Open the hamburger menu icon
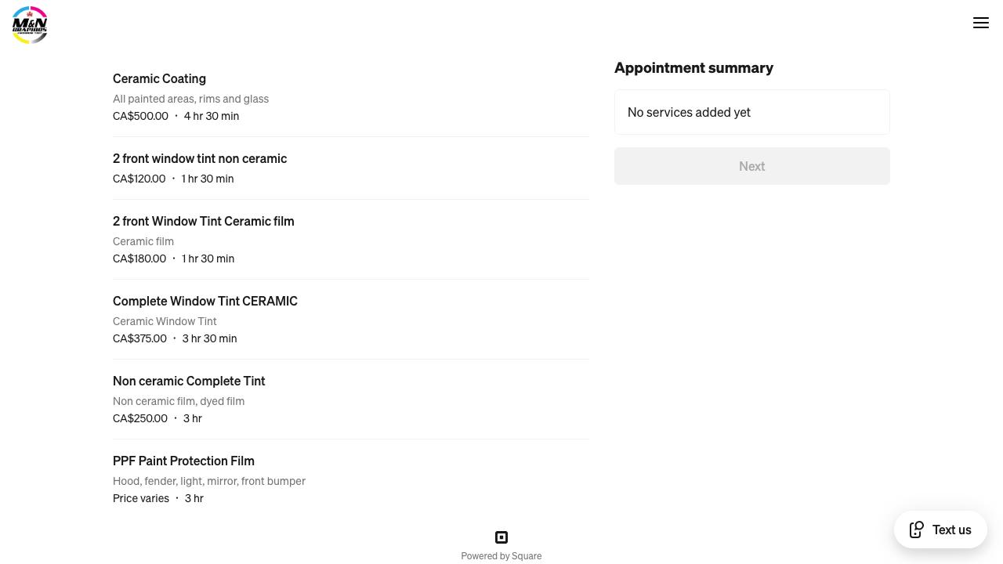This screenshot has height=564, width=1003. 981,23
